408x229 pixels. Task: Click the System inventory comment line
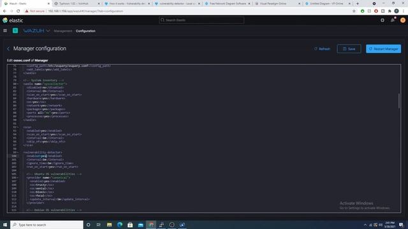click(x=43, y=81)
